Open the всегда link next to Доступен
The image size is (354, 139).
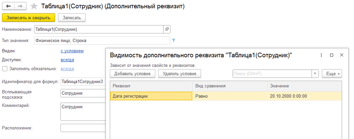click(67, 60)
